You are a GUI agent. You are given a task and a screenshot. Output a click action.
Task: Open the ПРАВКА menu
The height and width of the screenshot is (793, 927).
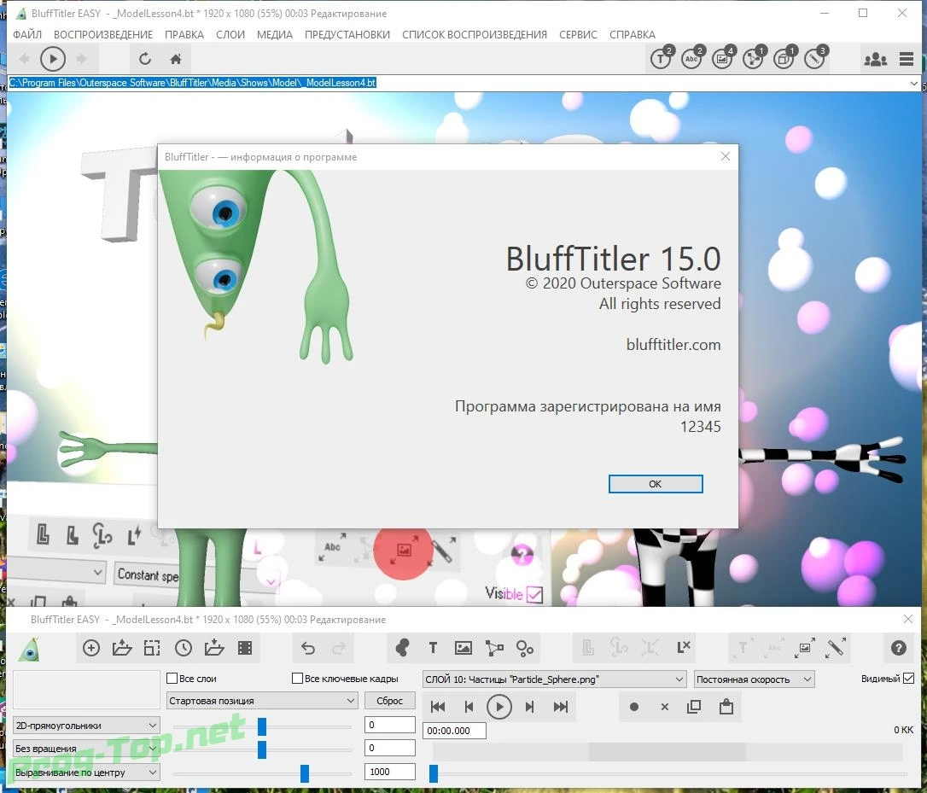[184, 35]
